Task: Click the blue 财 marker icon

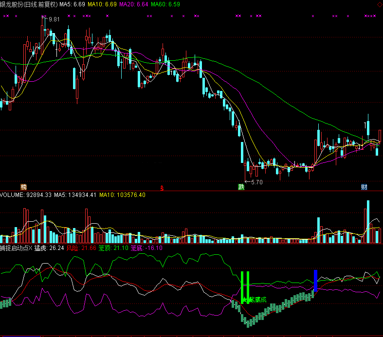Action: 364,187
